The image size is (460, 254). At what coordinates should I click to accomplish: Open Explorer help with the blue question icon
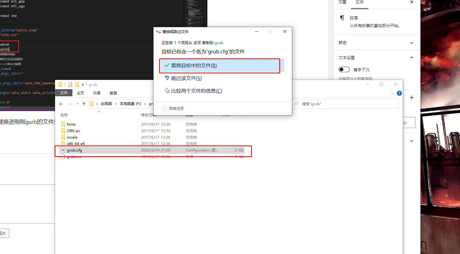click(399, 93)
